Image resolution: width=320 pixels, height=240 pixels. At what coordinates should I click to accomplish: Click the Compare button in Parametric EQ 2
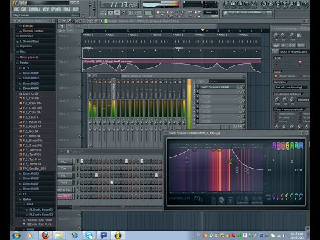[x=257, y=200]
